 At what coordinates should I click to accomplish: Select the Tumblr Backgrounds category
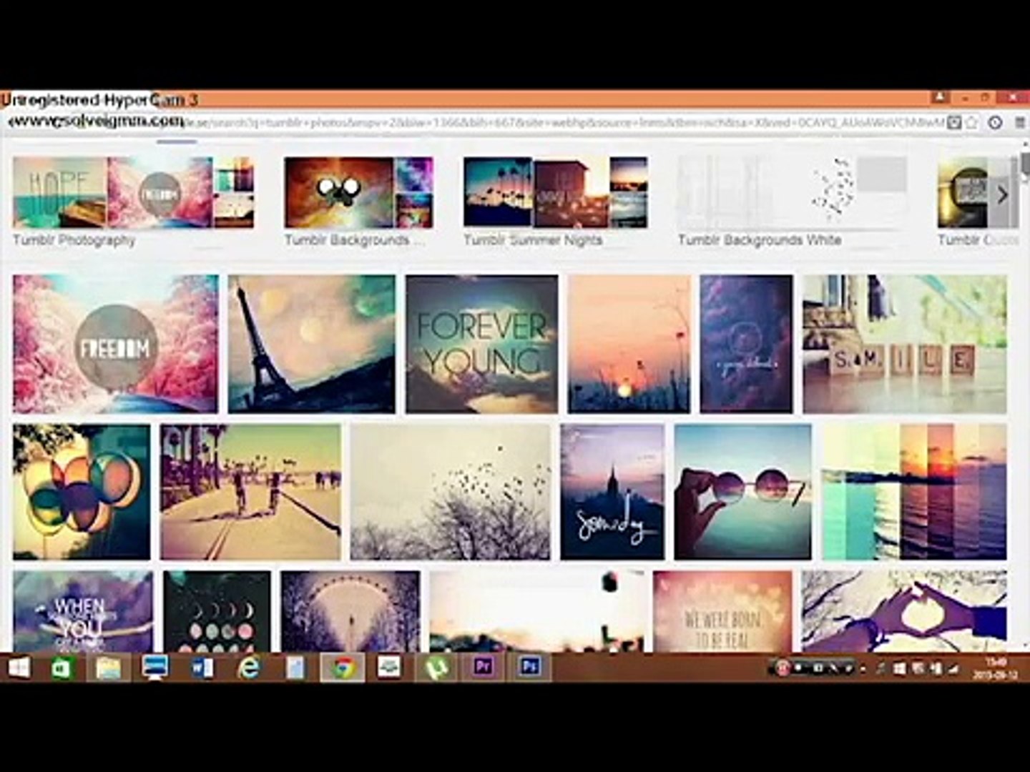pyautogui.click(x=353, y=240)
